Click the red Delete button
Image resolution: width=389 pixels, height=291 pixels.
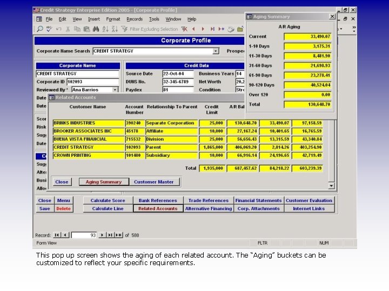tap(64, 209)
